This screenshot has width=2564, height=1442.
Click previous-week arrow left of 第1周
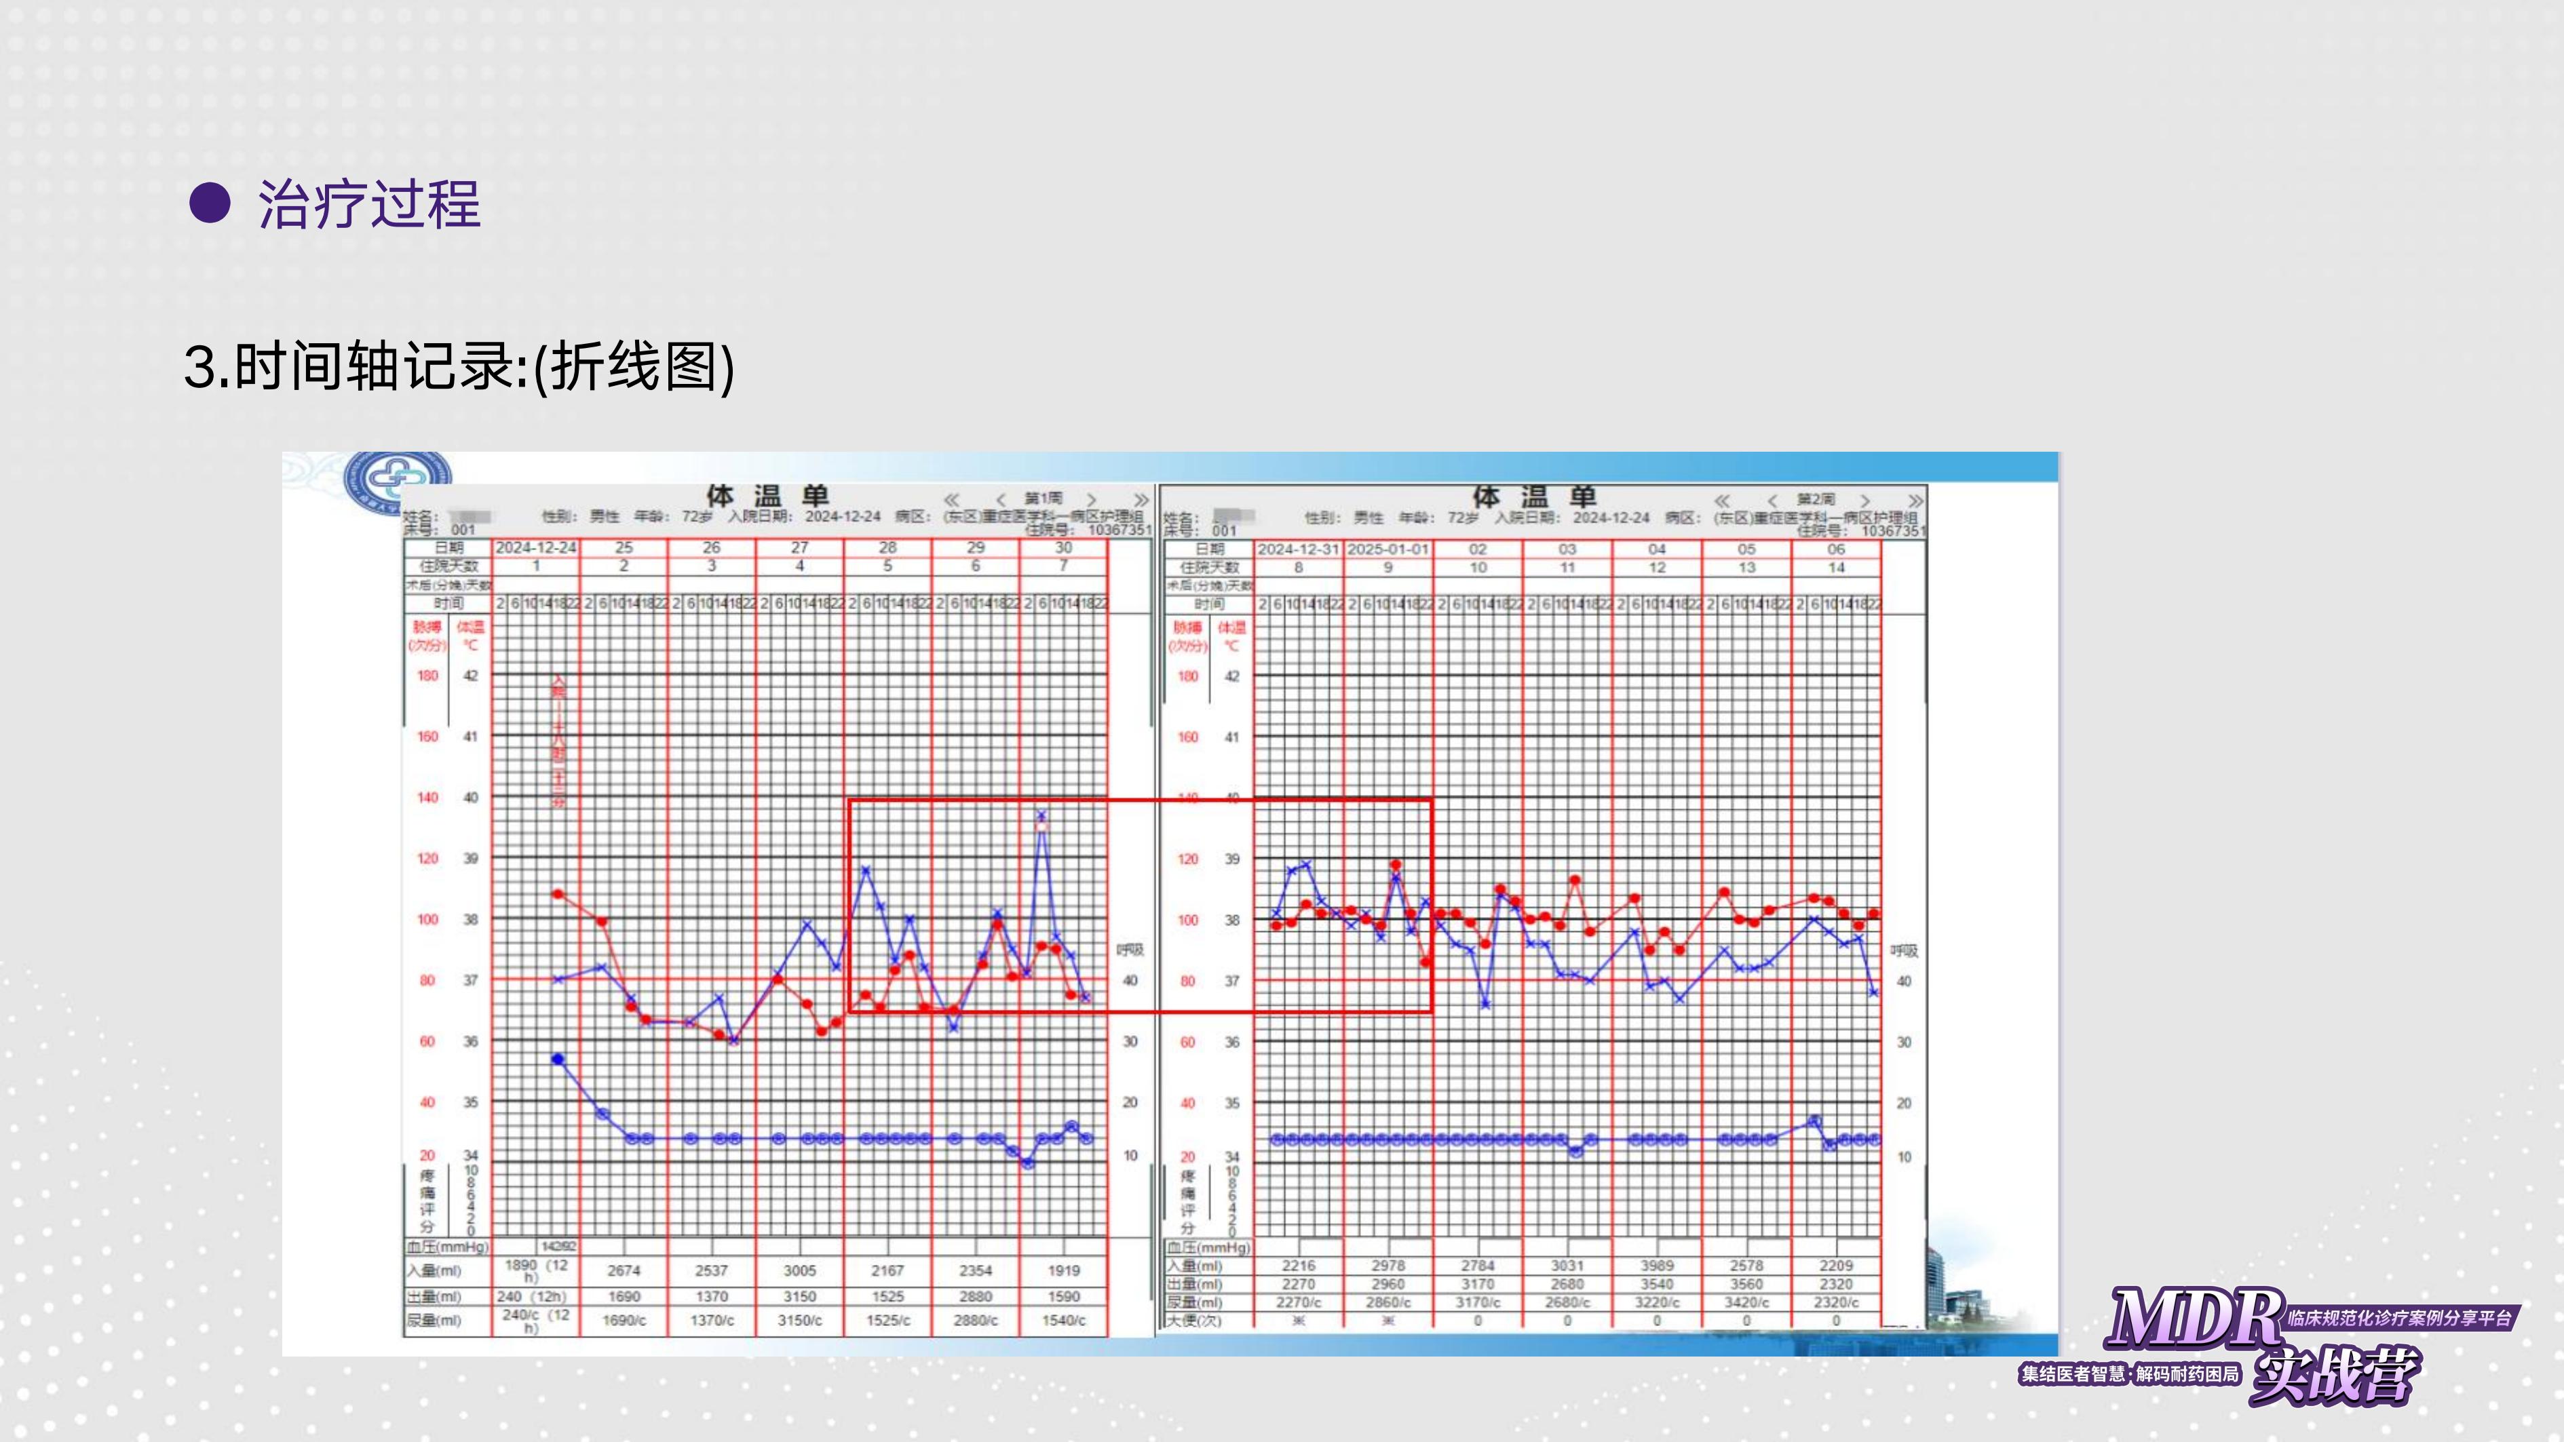coord(1000,500)
